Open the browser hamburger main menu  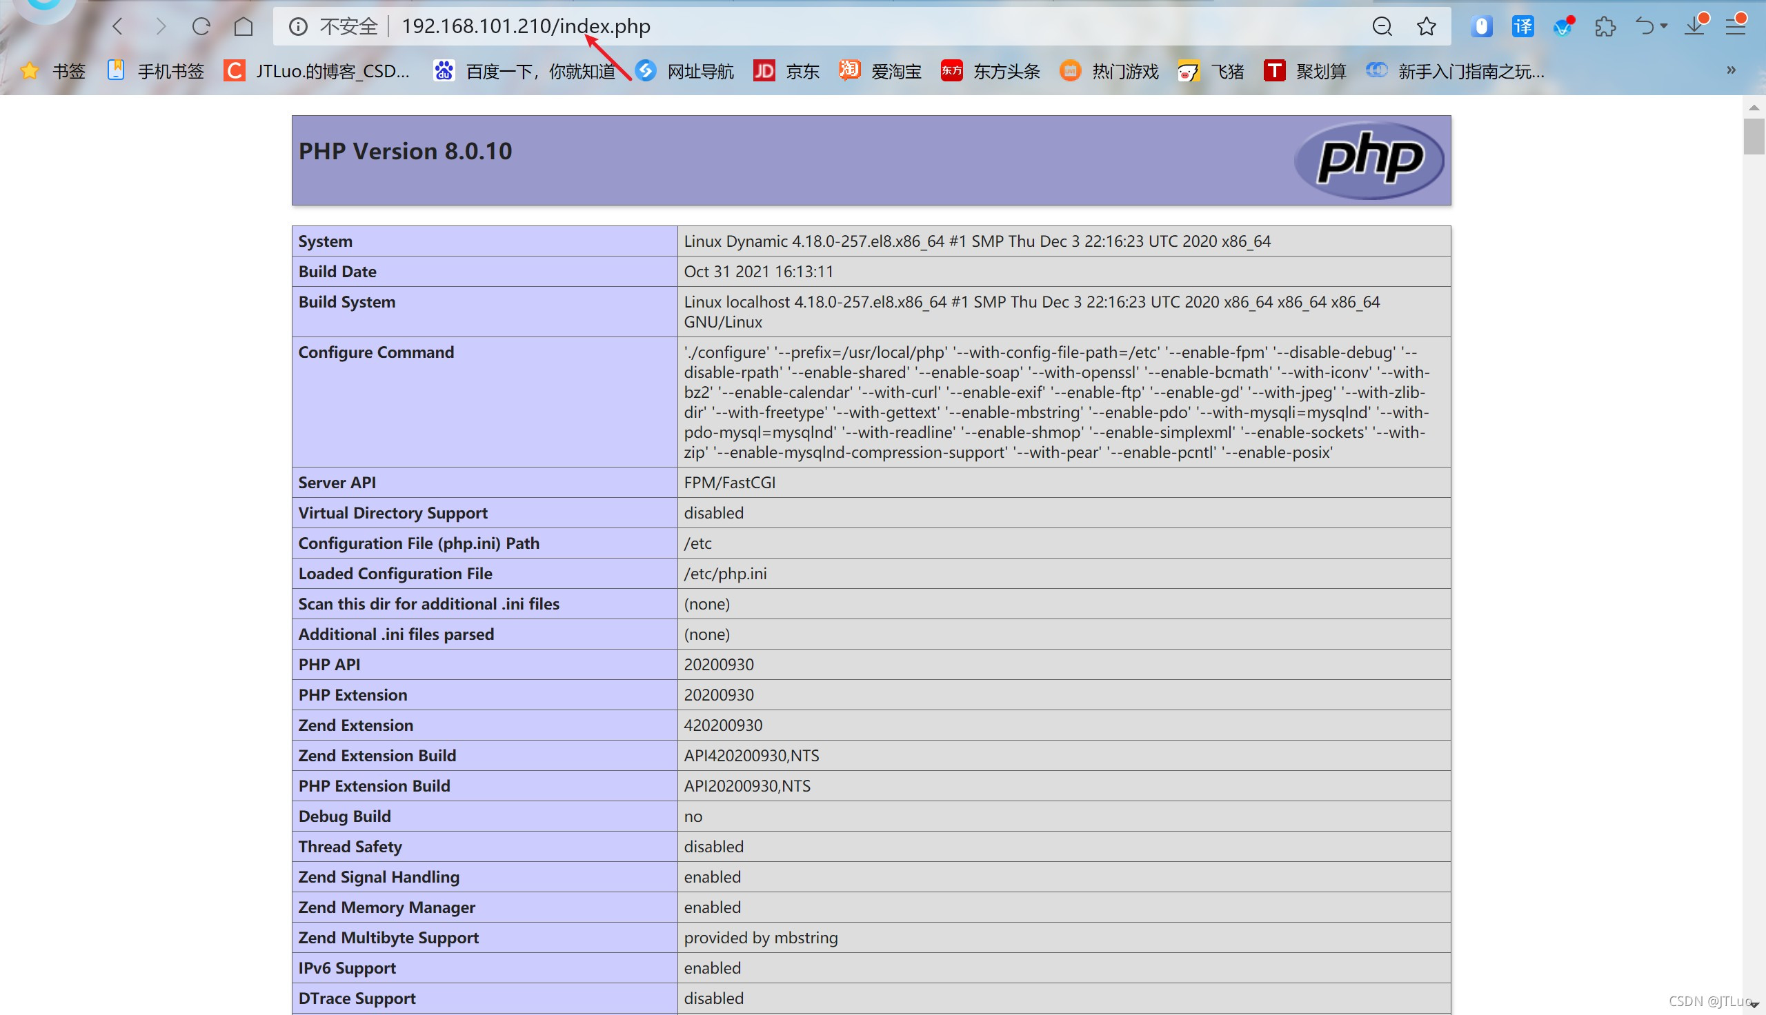pyautogui.click(x=1735, y=26)
